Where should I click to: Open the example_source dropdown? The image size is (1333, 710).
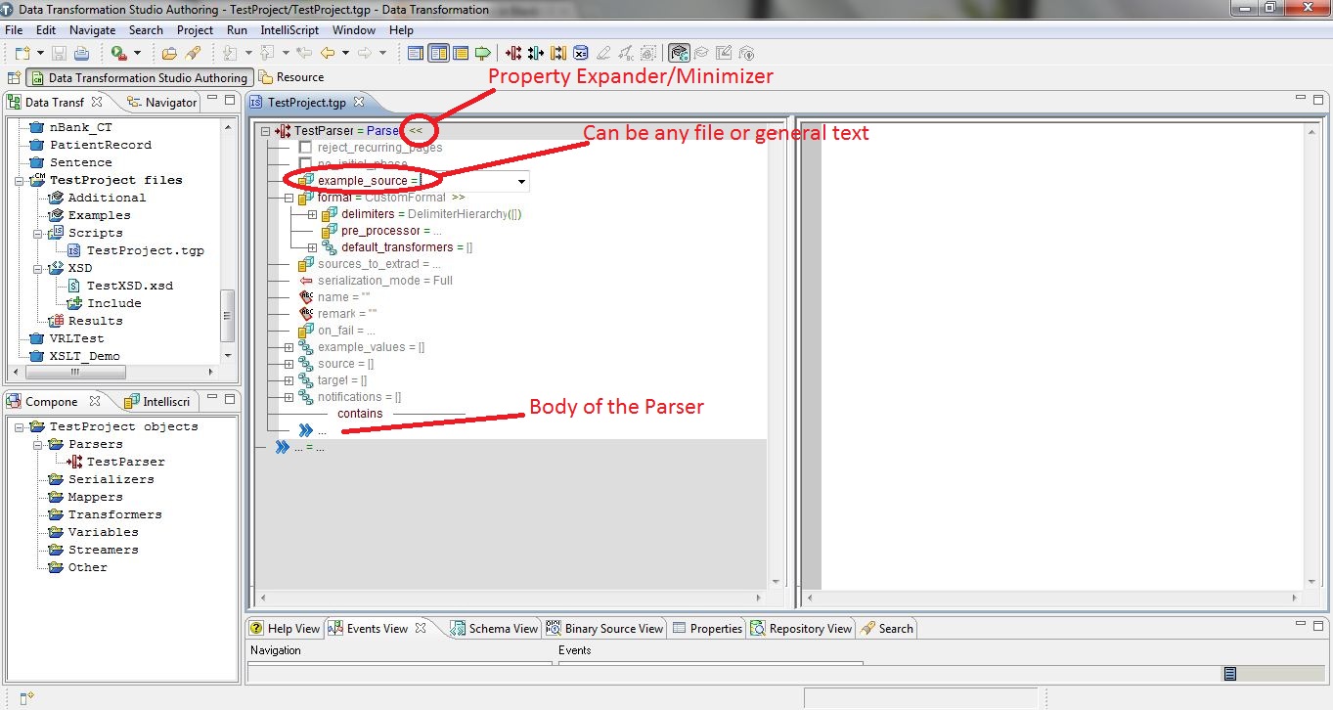pos(521,181)
